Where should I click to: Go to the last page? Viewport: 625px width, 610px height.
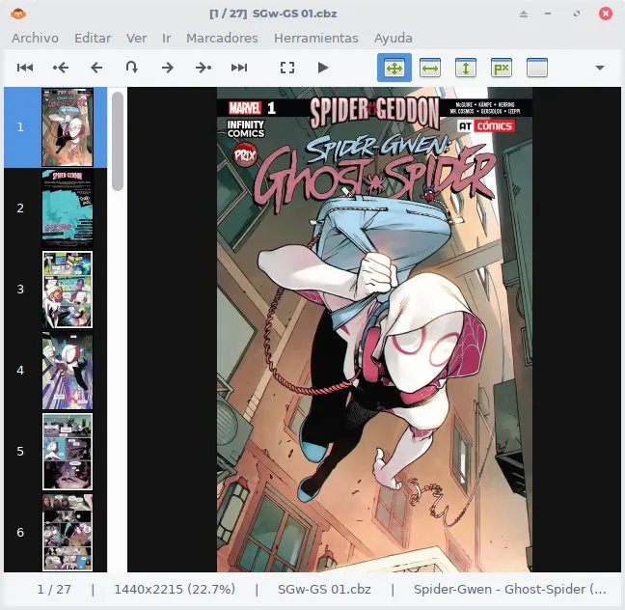pyautogui.click(x=239, y=68)
